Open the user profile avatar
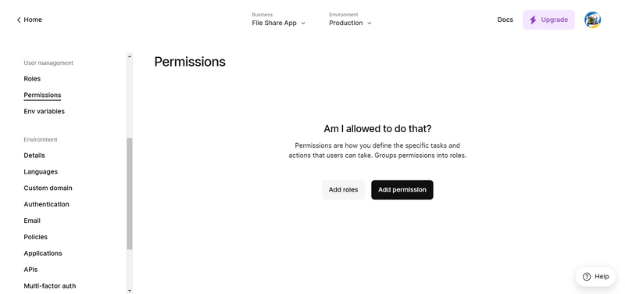The image size is (625, 294). coord(592,20)
